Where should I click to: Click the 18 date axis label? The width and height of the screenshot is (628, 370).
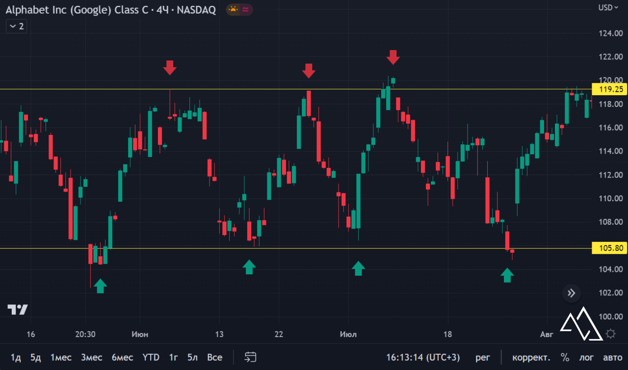447,335
